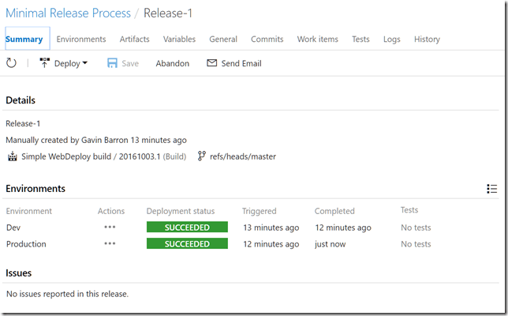Click the Abandon button
The width and height of the screenshot is (508, 316).
tap(172, 63)
